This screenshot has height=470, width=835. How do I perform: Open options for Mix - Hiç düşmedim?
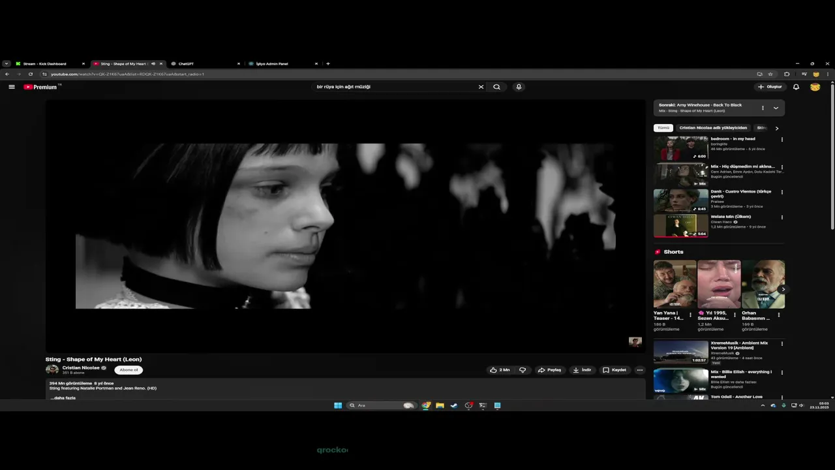[782, 167]
